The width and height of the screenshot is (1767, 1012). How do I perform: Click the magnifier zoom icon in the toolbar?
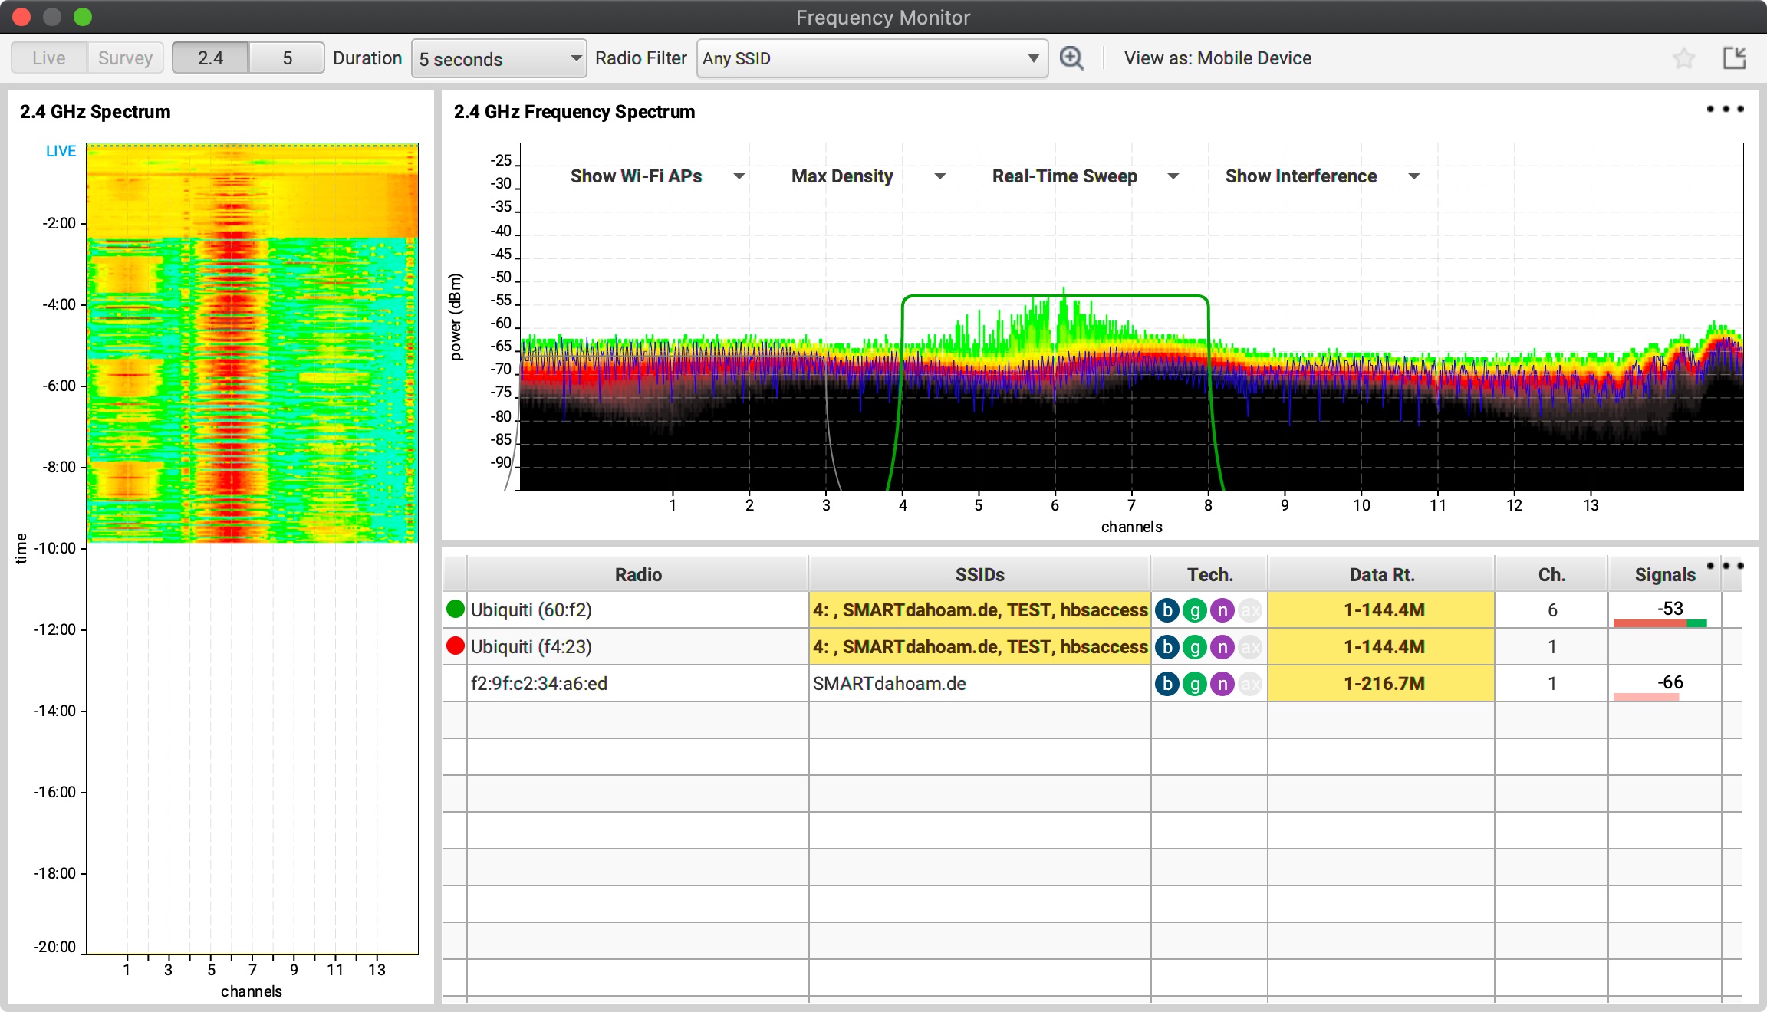point(1072,58)
